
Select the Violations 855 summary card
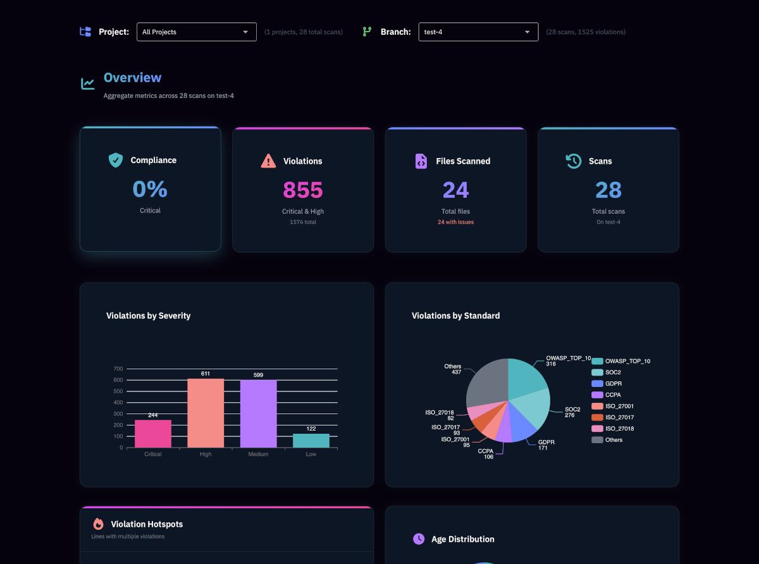(x=303, y=190)
